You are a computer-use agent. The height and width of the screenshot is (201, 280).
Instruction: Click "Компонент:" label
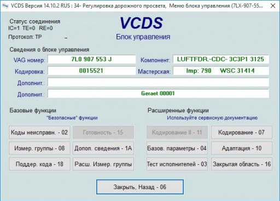155,60
